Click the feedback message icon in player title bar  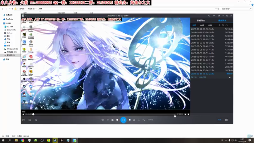tap(209, 16)
